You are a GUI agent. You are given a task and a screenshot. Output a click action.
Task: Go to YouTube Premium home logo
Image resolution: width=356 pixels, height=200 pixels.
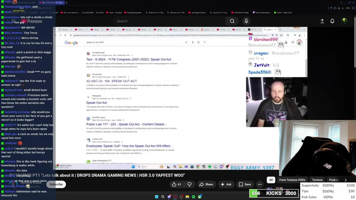pyautogui.click(x=31, y=21)
